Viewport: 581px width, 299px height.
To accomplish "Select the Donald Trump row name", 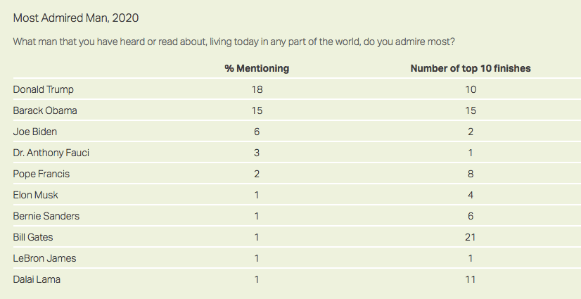I will point(44,89).
